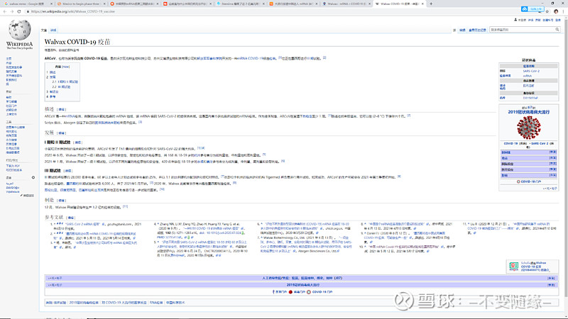This screenshot has height=319, width=568.
Task: Click contents entry 2.2 Phase III trials
Action: (61, 86)
